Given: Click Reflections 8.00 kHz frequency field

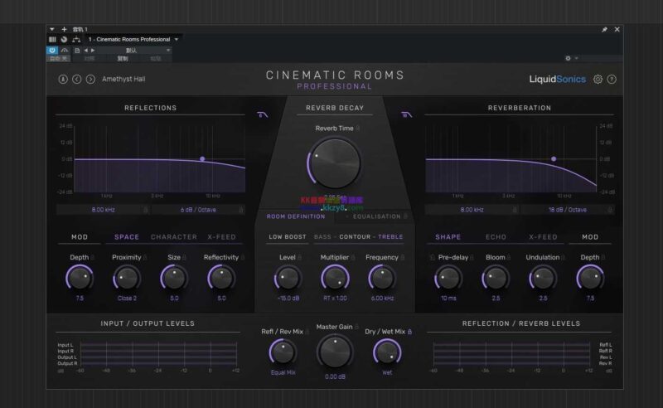Looking at the screenshot, I should pyautogui.click(x=103, y=210).
